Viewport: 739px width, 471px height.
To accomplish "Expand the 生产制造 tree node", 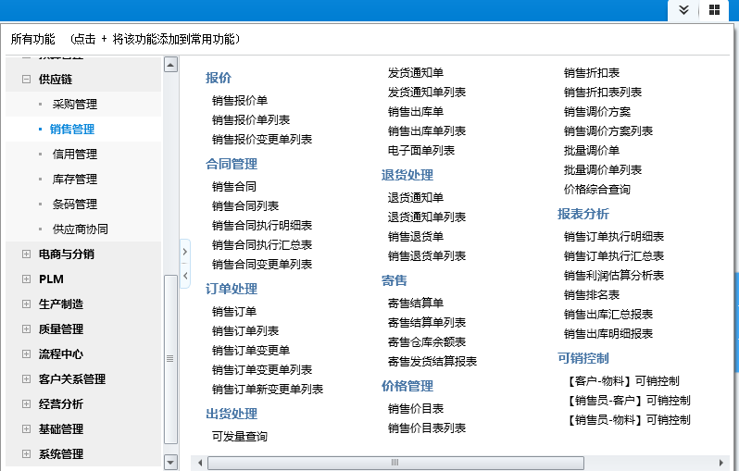I will [x=27, y=304].
